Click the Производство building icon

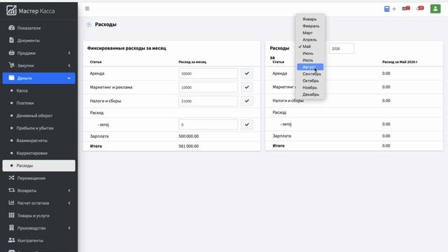(x=11, y=227)
